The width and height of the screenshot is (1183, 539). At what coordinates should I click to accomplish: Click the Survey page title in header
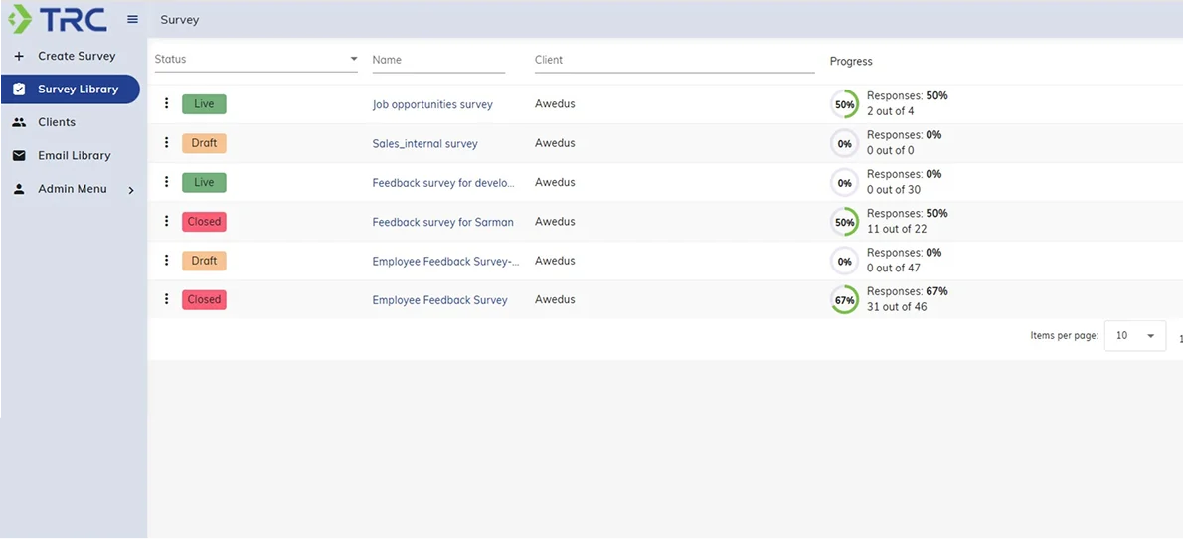pos(180,20)
